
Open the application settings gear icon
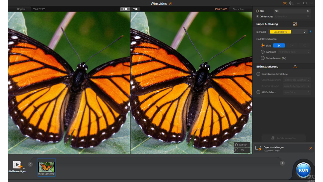[291, 3]
